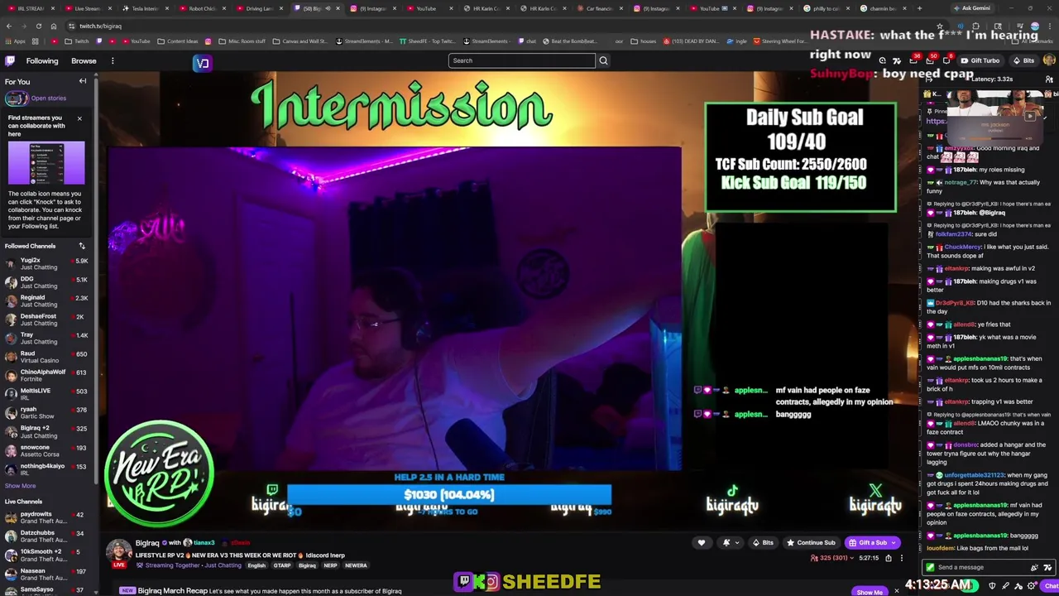Click the GTARP stream tag

click(x=282, y=565)
